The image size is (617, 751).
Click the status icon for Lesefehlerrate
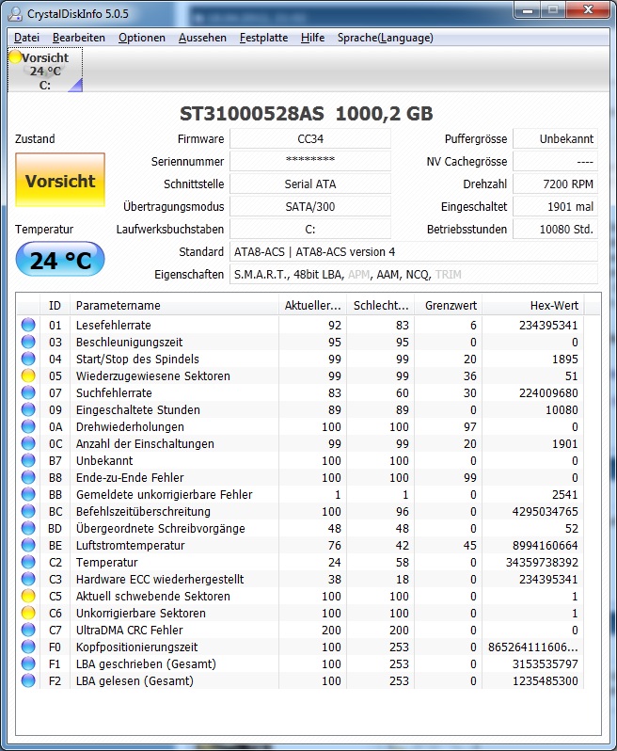(28, 325)
